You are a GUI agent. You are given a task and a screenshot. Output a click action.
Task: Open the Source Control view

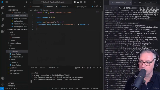click(x=3, y=19)
